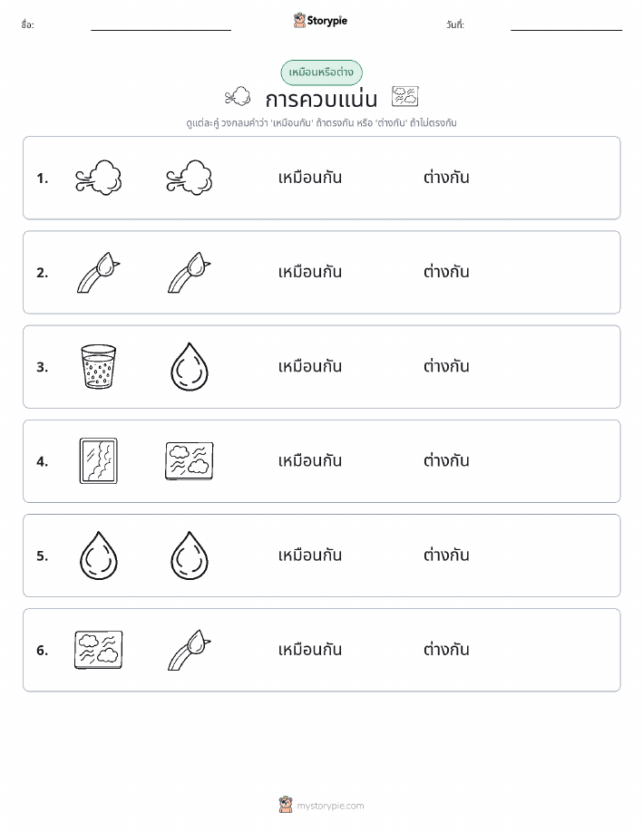The width and height of the screenshot is (643, 831).
Task: Choose 'เหมือนกัน' for question 1
Action: click(x=310, y=178)
